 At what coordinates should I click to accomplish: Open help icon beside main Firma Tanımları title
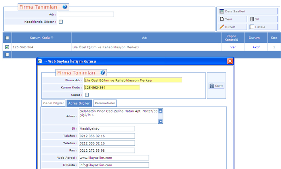click(65, 7)
